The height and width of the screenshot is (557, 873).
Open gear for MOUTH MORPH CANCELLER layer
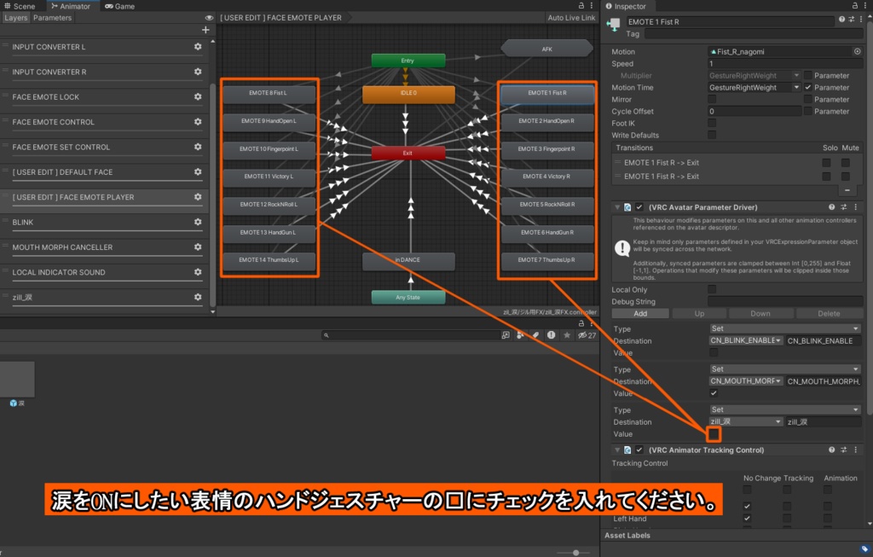pyautogui.click(x=198, y=247)
